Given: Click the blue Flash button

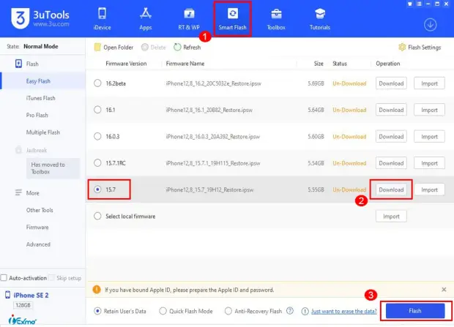Looking at the screenshot, I should 415,311.
